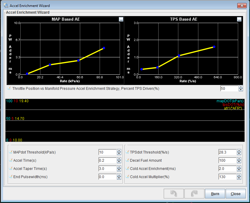
Task: Select the last point on the MAP AE curve
Action: tap(104, 48)
